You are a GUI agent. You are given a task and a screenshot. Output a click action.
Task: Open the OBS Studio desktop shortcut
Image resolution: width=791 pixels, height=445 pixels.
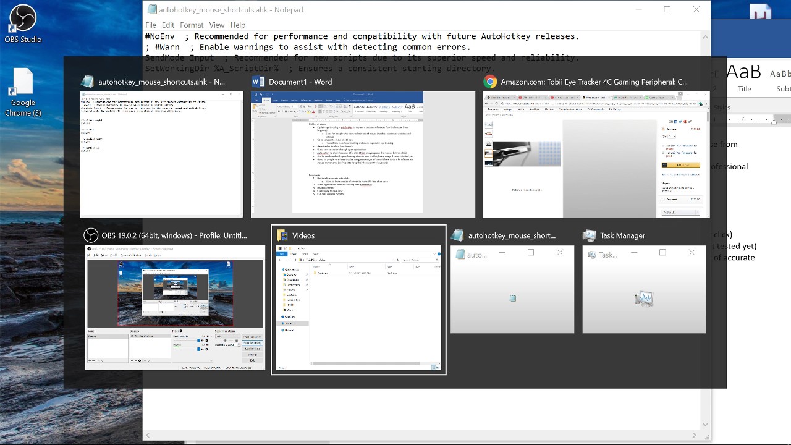coord(22,25)
